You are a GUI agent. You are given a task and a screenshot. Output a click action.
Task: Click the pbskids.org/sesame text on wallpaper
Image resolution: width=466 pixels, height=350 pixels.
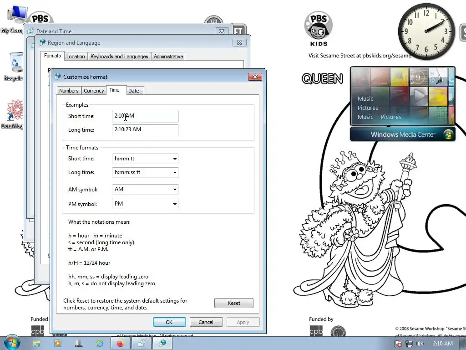[387, 56]
